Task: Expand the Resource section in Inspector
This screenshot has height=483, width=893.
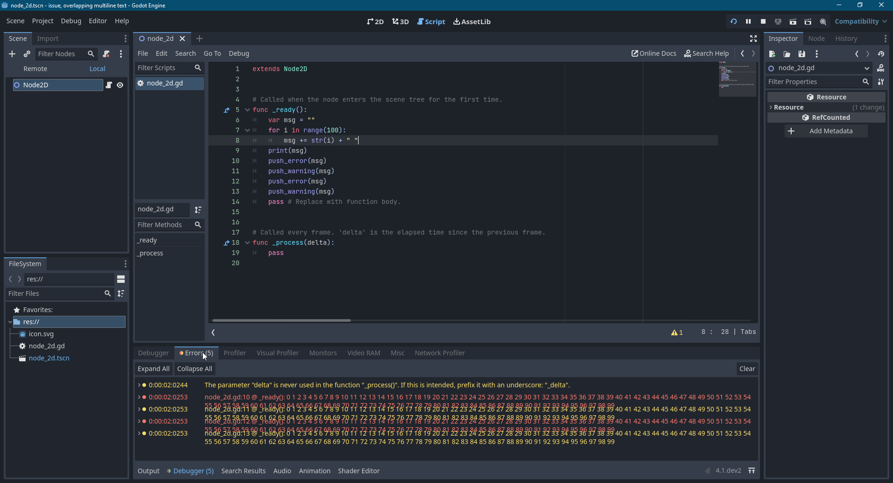Action: [771, 107]
